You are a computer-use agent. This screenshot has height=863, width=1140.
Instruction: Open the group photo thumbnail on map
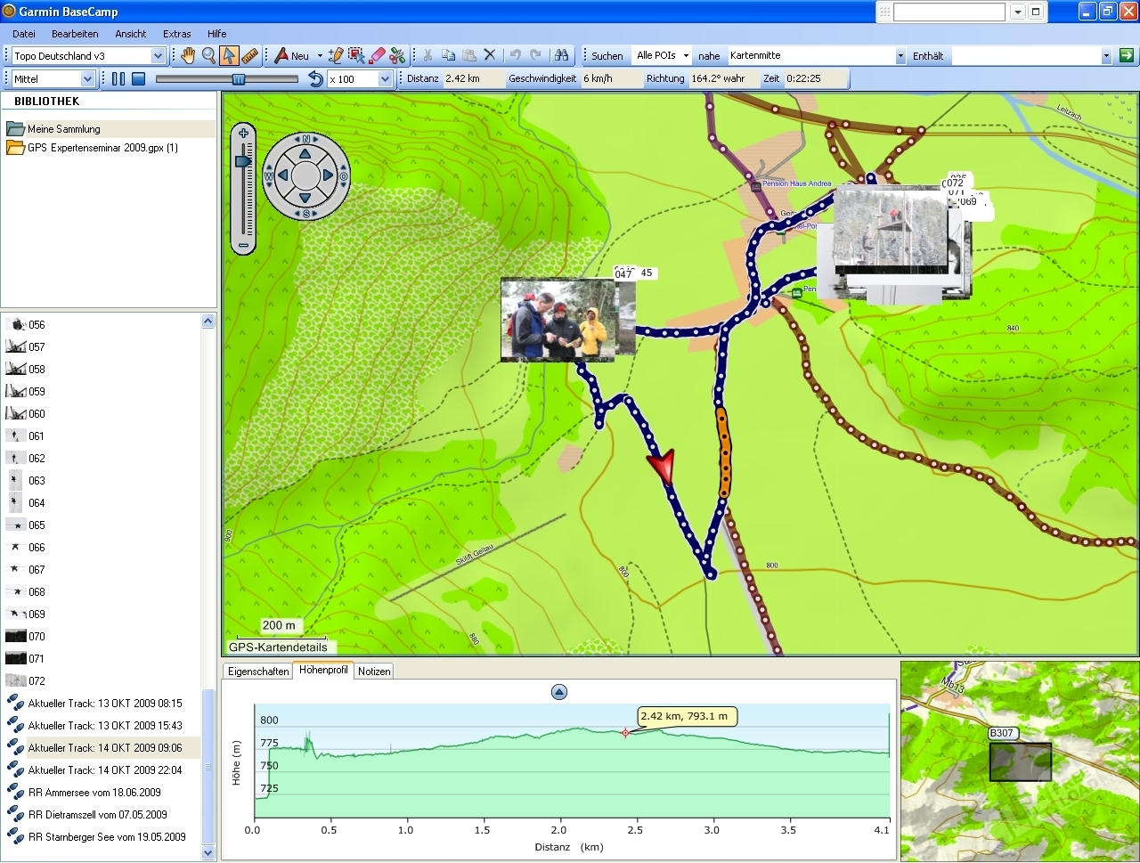(557, 319)
